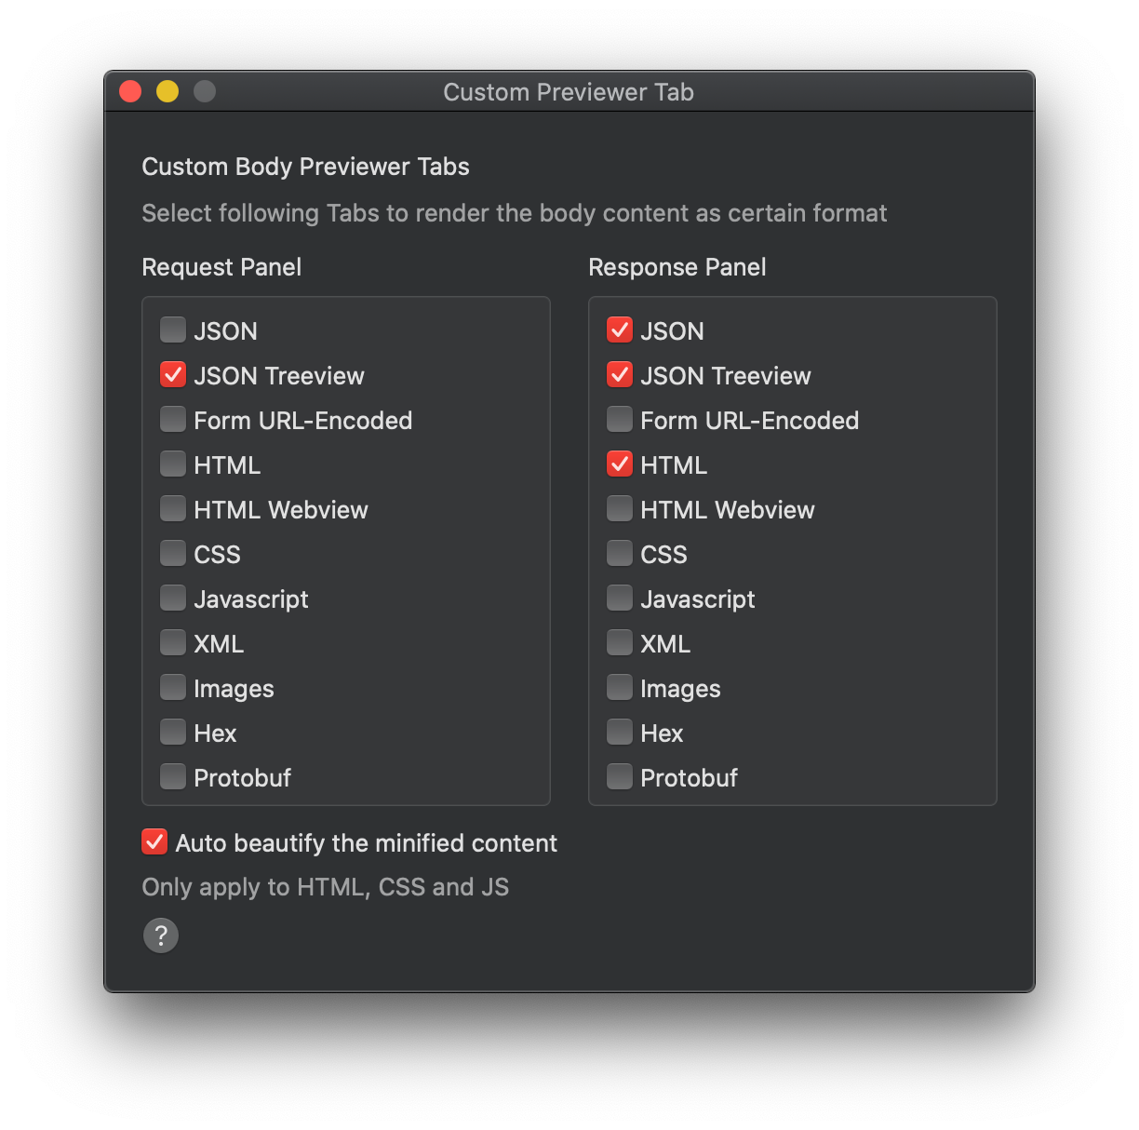The width and height of the screenshot is (1139, 1130).
Task: Enable Protobuf preview in the Request Panel
Action: (173, 776)
